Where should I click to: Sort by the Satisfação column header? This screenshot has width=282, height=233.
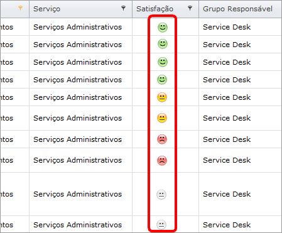tap(155, 9)
